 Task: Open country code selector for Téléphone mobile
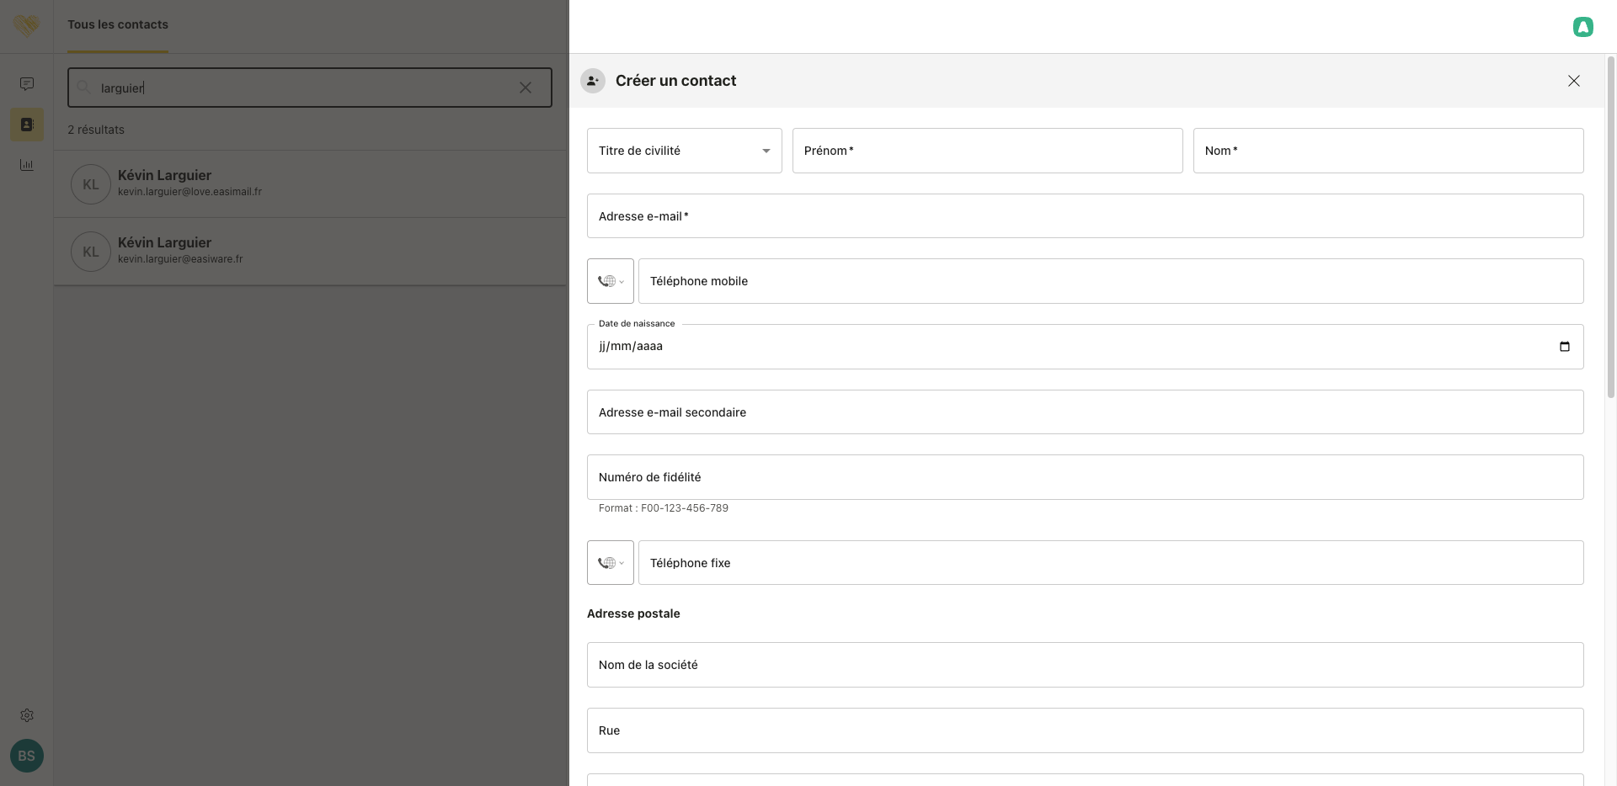pyautogui.click(x=611, y=281)
